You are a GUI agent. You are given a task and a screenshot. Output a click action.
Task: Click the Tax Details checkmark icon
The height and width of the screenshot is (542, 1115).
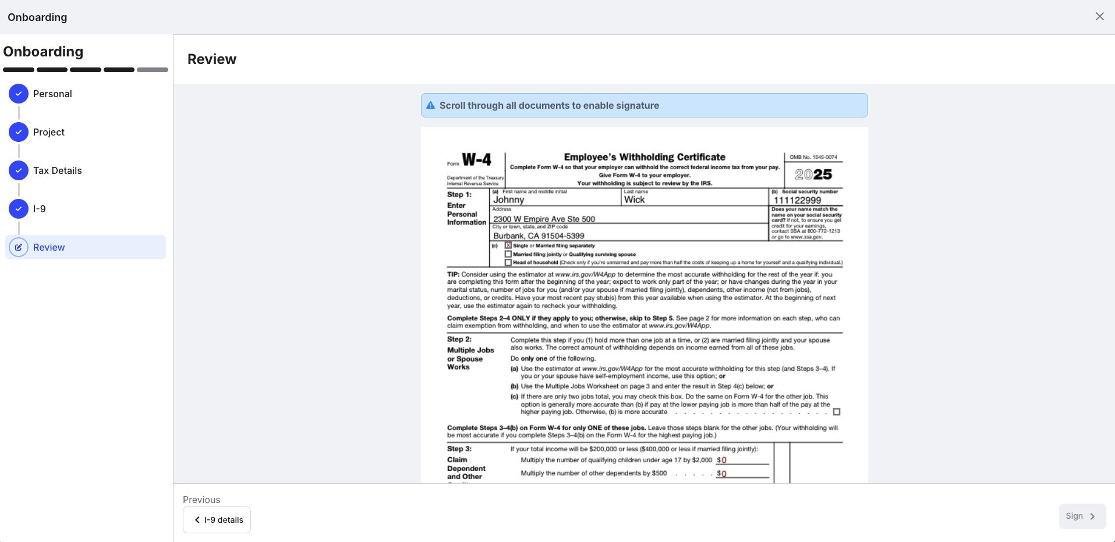[19, 170]
